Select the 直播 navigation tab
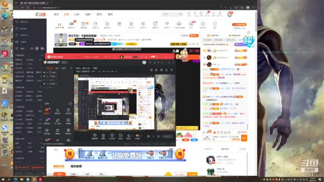 (66, 15)
